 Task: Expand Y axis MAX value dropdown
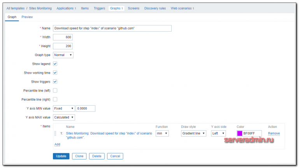[x=64, y=117]
